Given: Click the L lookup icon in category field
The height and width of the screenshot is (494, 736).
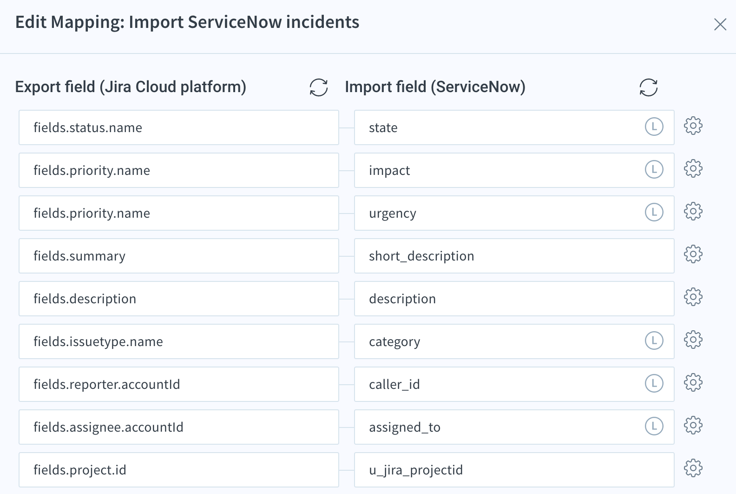Looking at the screenshot, I should pos(654,340).
